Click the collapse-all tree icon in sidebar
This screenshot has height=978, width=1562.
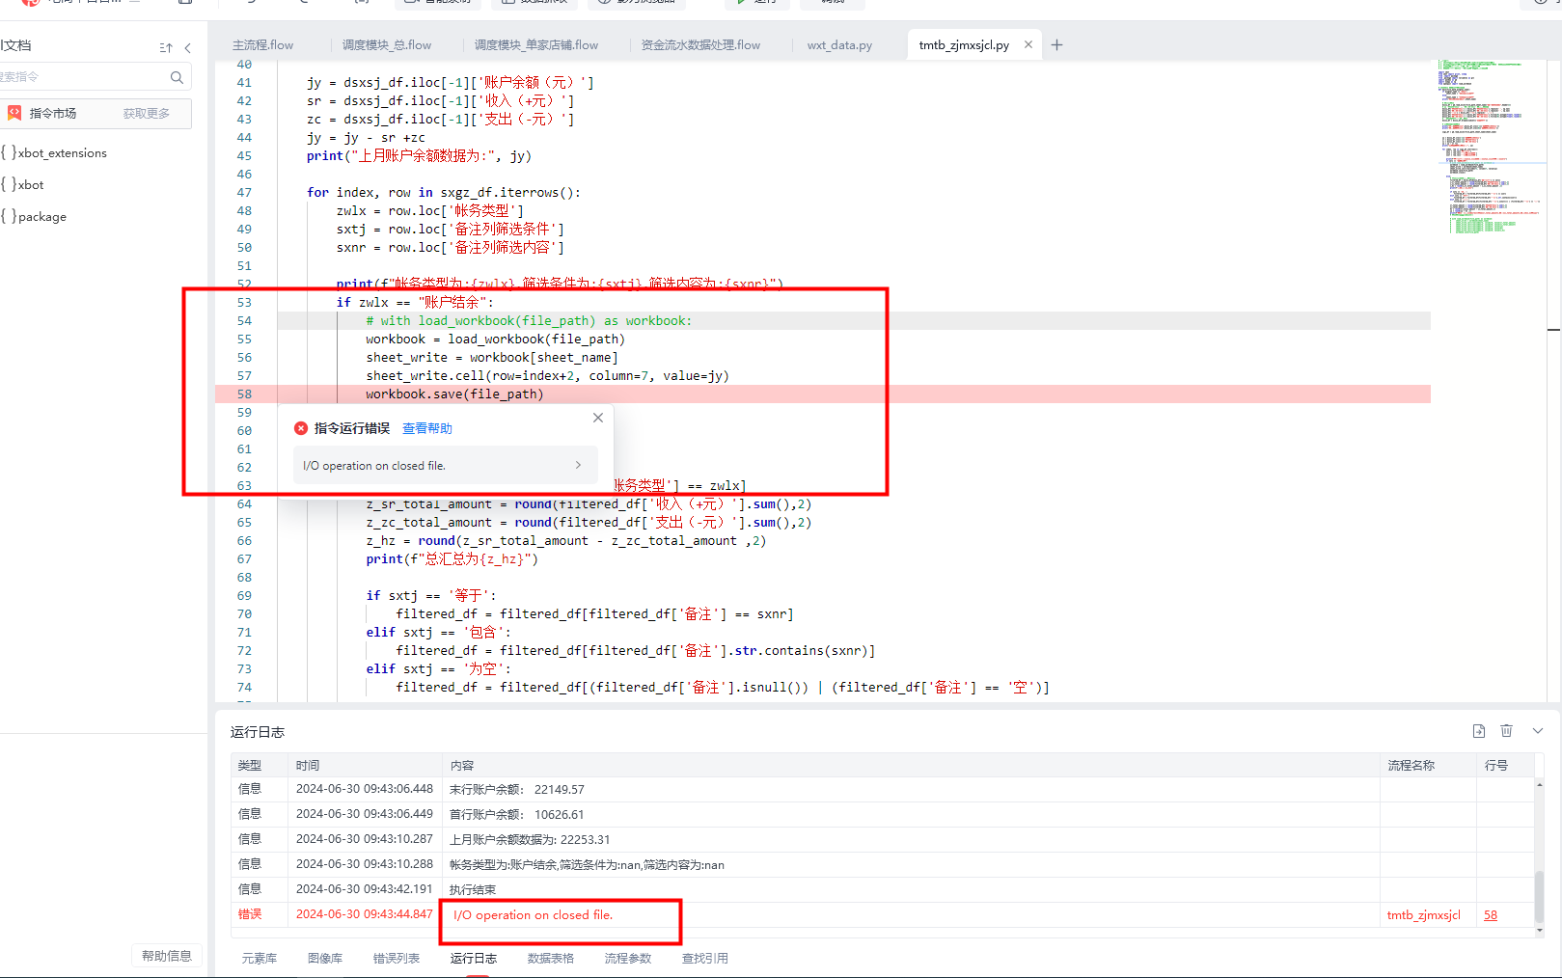[x=165, y=47]
